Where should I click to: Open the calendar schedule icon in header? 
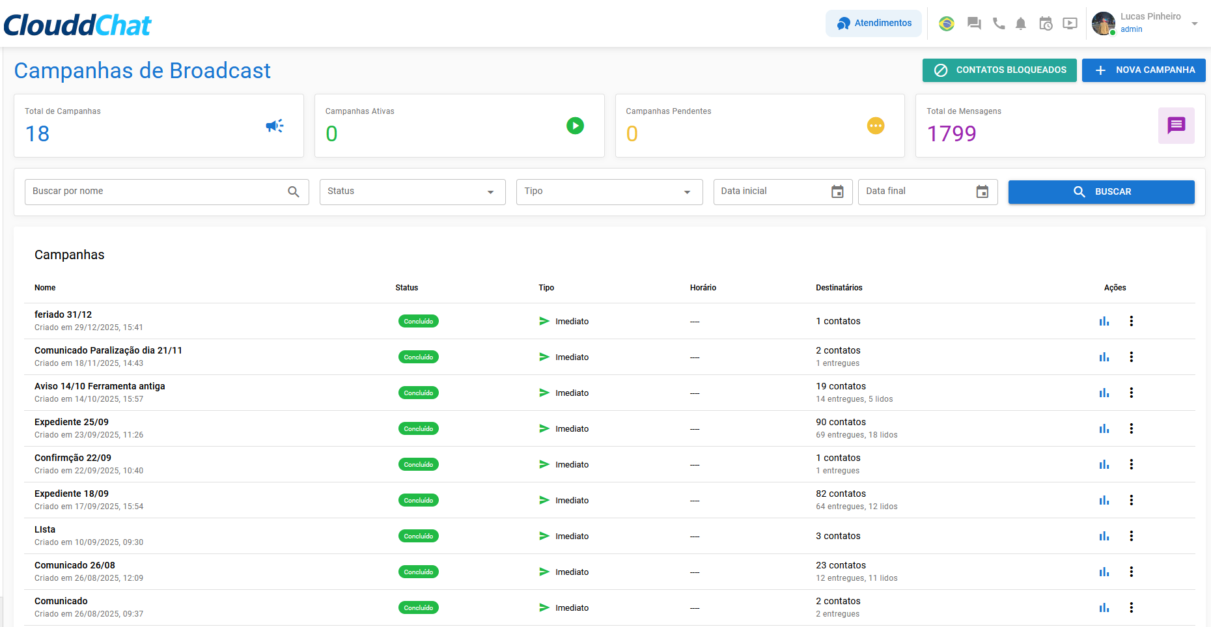coord(1046,24)
